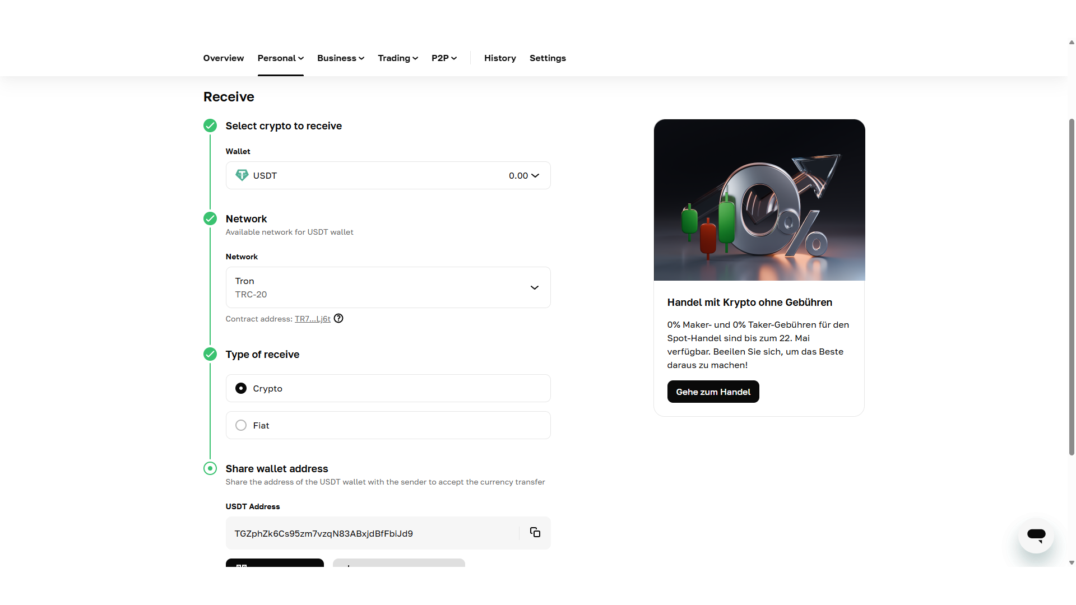Click the Select crypto step checkmark
The image size is (1076, 605).
[210, 125]
